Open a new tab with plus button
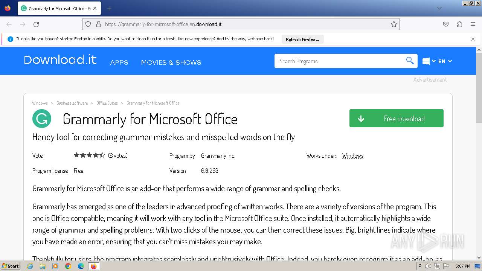This screenshot has height=271, width=482. (109, 8)
